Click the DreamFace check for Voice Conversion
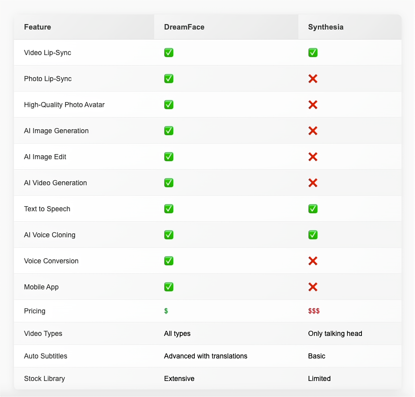The image size is (415, 397). tap(169, 261)
